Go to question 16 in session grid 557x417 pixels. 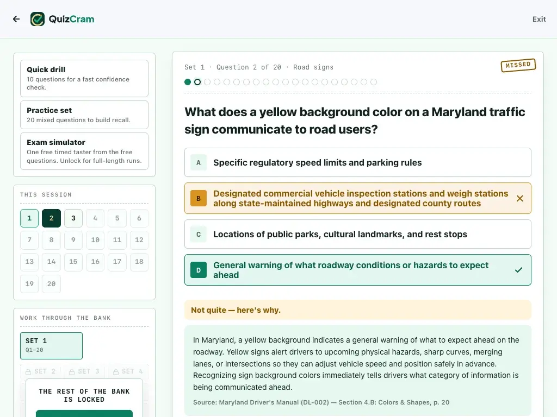click(95, 262)
